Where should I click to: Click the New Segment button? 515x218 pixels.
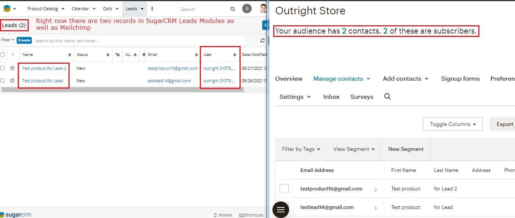tap(406, 149)
